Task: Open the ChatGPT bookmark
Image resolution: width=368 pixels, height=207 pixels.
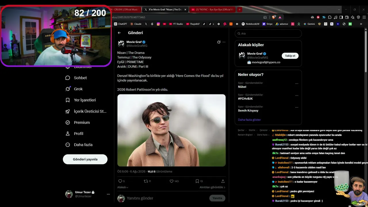Action: click(120, 24)
